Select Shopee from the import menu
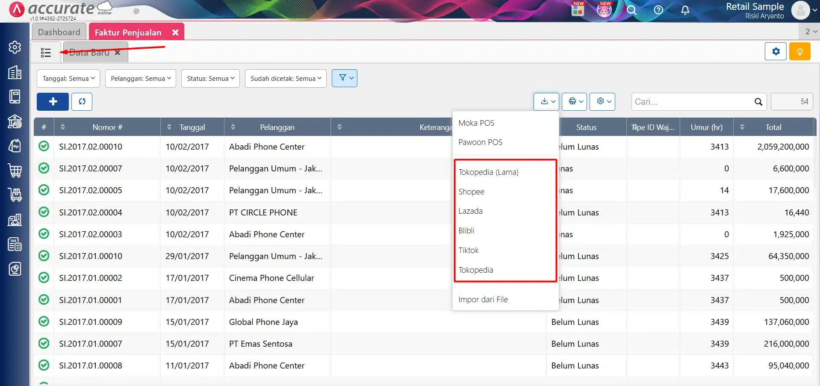The width and height of the screenshot is (820, 386). click(471, 192)
